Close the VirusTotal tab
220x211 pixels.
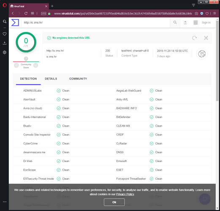click(46, 6)
